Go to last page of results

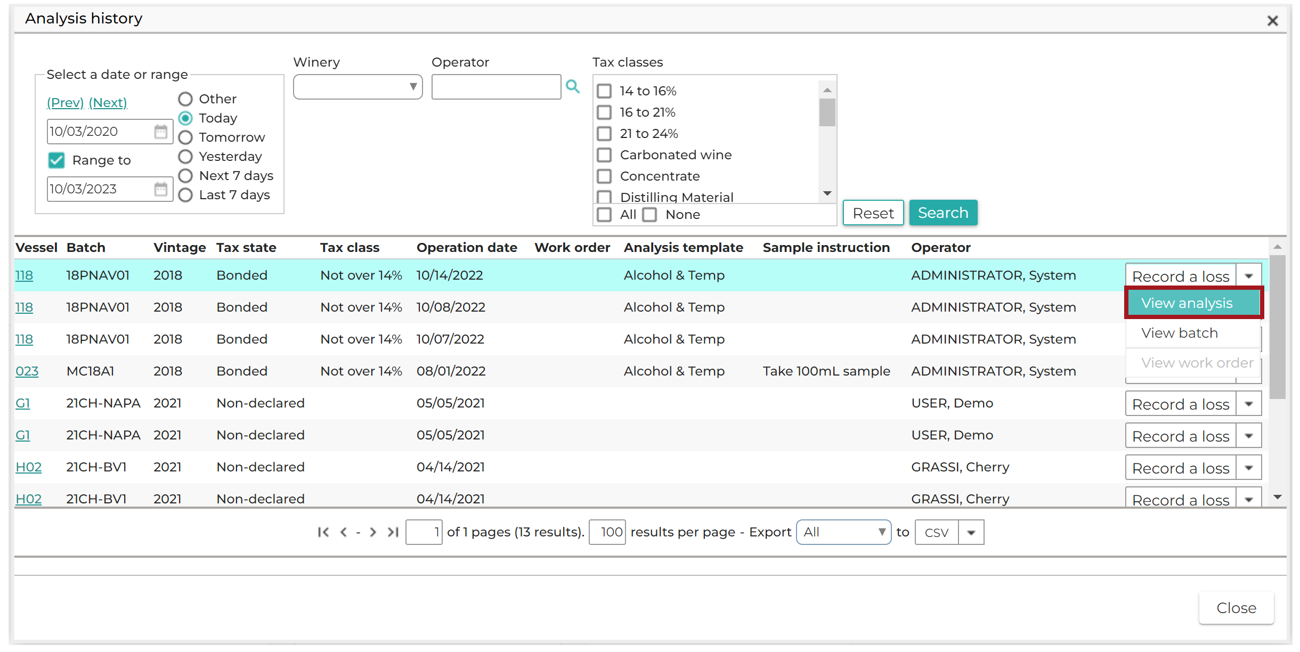393,532
